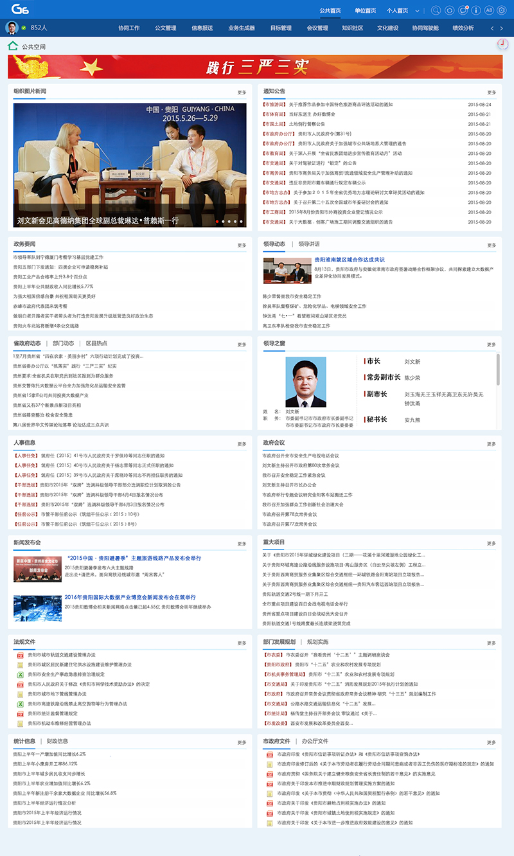514x856 pixels.
Task: Click the left arrow of navigation menu
Action: click(x=492, y=28)
